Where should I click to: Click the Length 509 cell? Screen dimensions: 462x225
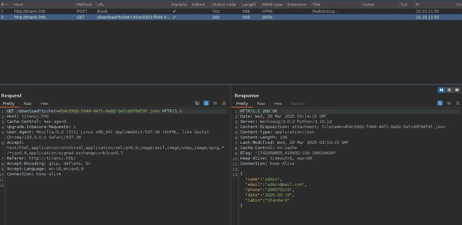247,17
